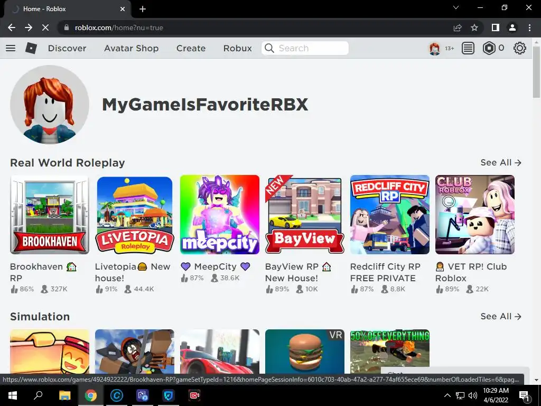See All Simulation games
The height and width of the screenshot is (406, 541).
501,316
